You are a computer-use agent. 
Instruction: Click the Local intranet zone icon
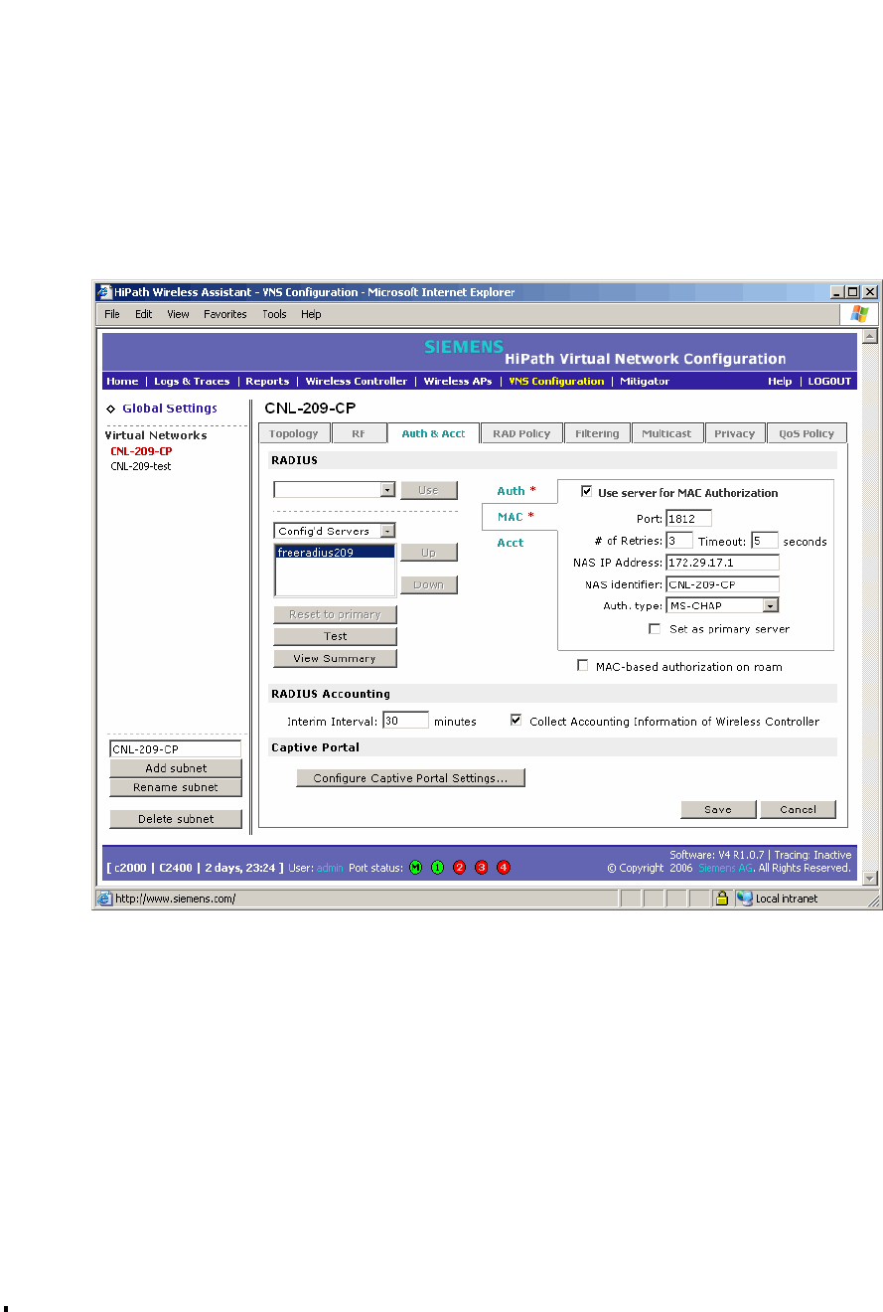point(745,899)
